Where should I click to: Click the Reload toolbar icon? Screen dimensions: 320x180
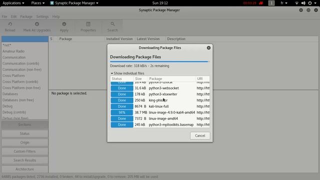coord(10,24)
